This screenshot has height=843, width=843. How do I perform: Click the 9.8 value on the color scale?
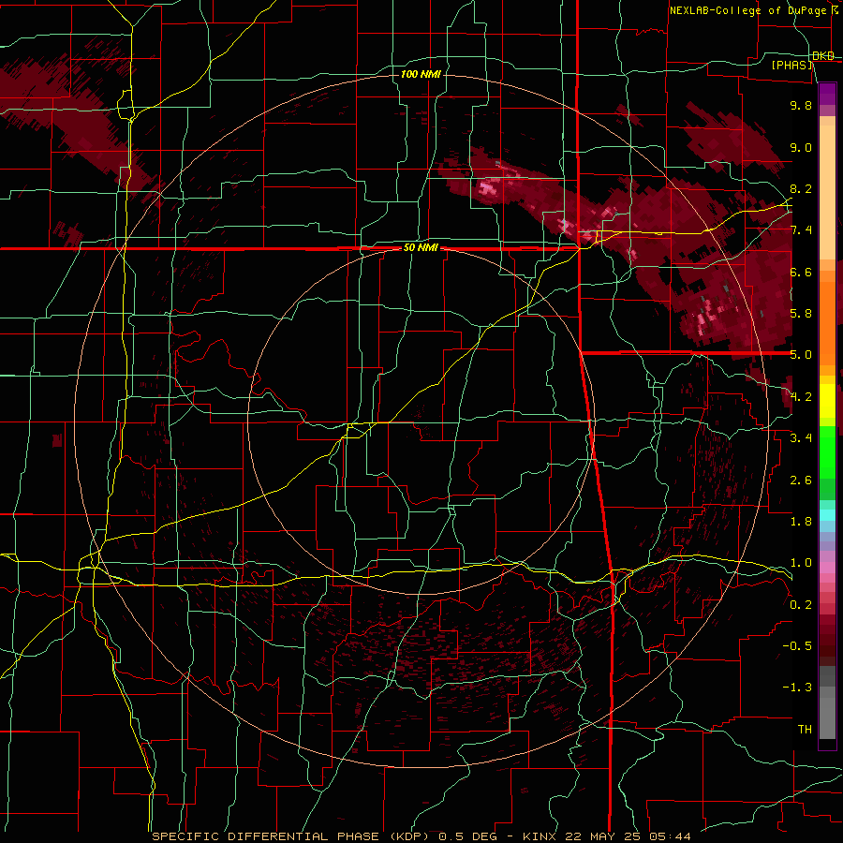click(x=801, y=105)
